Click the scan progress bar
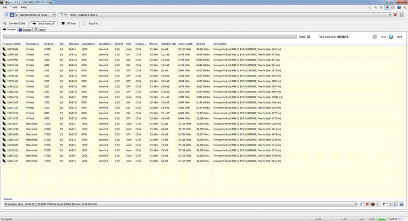Screen dimensions: 408x221 [149, 37]
